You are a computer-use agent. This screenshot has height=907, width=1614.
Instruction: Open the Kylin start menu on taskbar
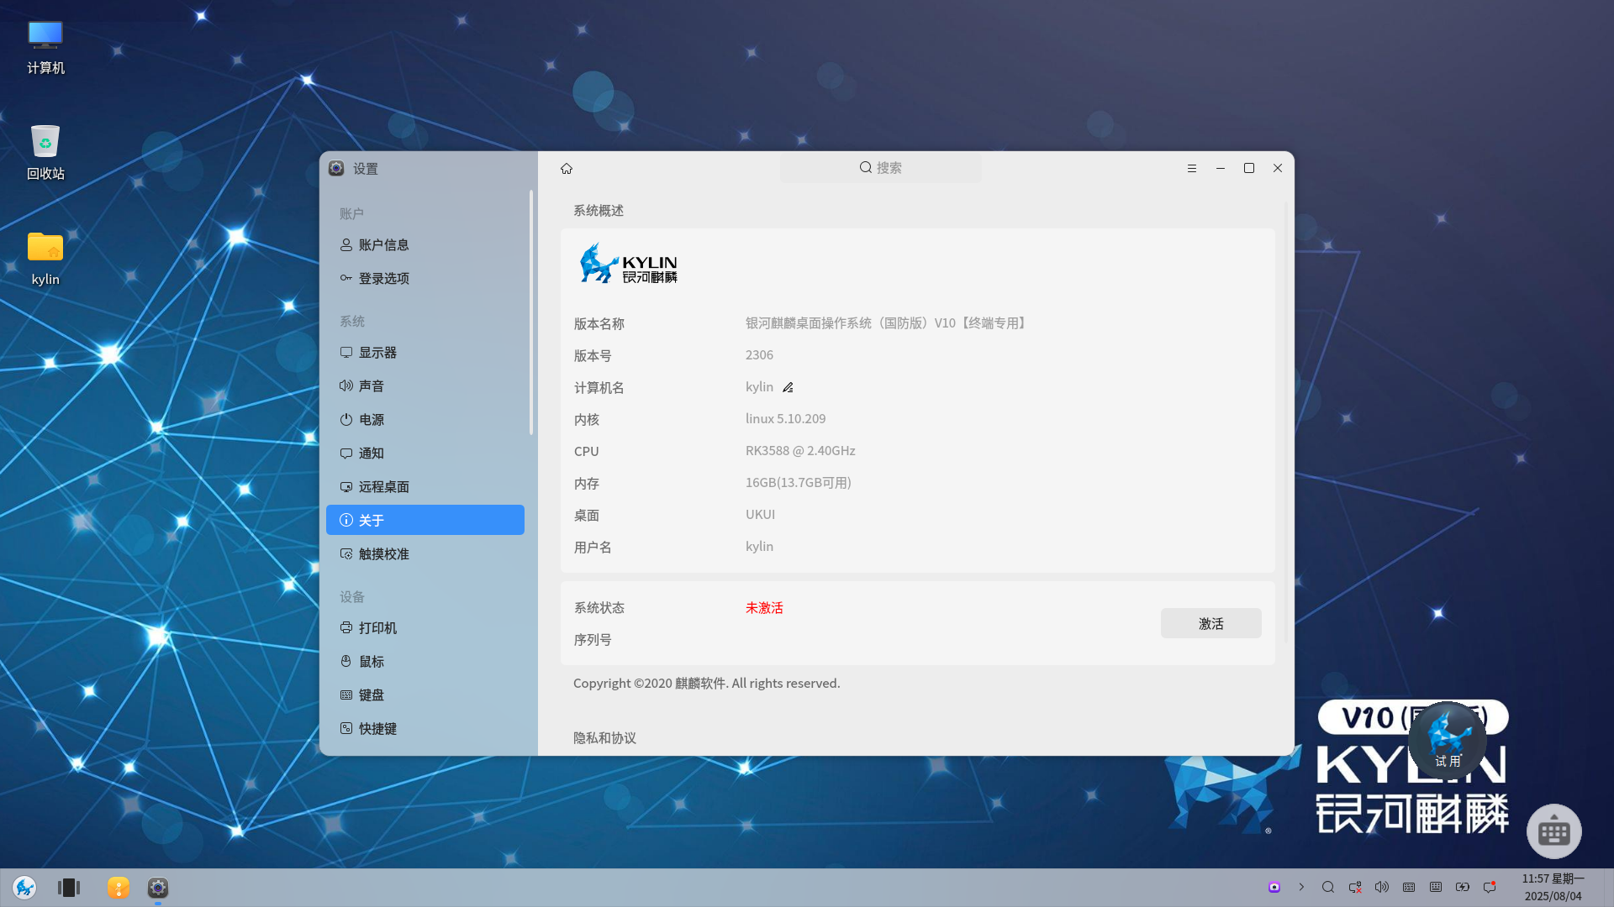tap(24, 888)
